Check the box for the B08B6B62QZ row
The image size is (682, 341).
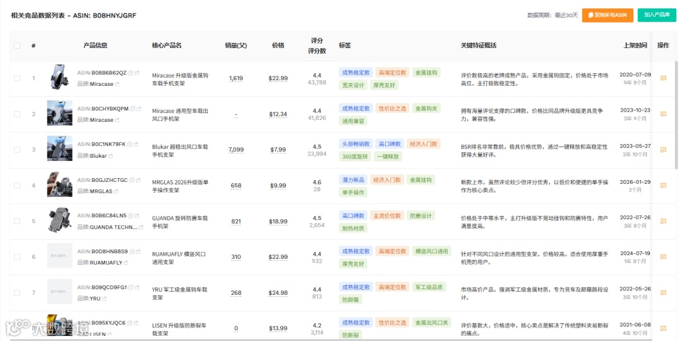(17, 78)
